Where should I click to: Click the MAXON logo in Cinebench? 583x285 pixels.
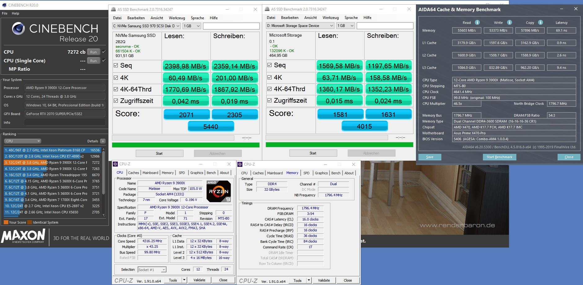[x=23, y=236]
